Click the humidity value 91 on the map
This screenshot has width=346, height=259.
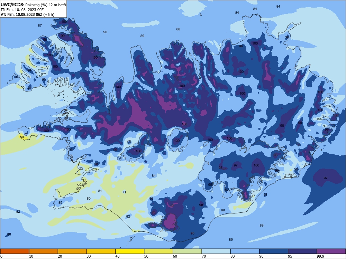pyautogui.click(x=265, y=195)
